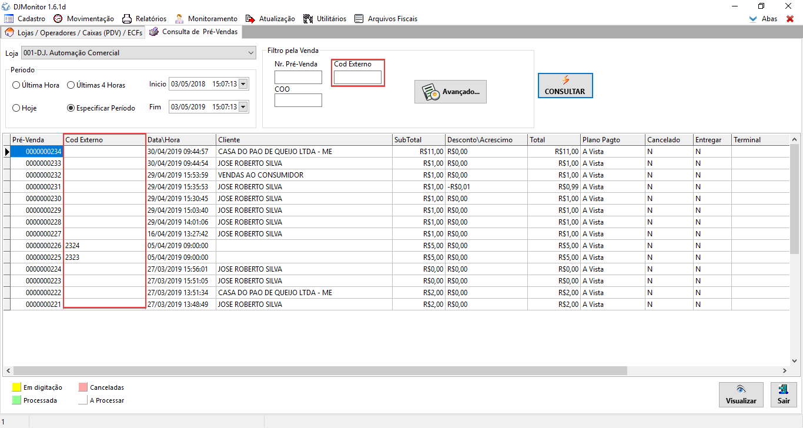Click the Relatórios printer icon
The height and width of the screenshot is (428, 803).
(x=127, y=19)
